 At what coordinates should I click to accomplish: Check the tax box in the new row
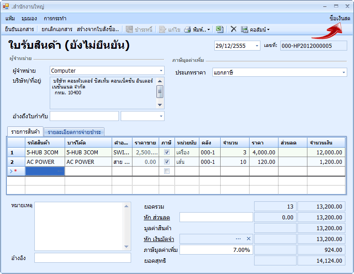click(x=167, y=171)
